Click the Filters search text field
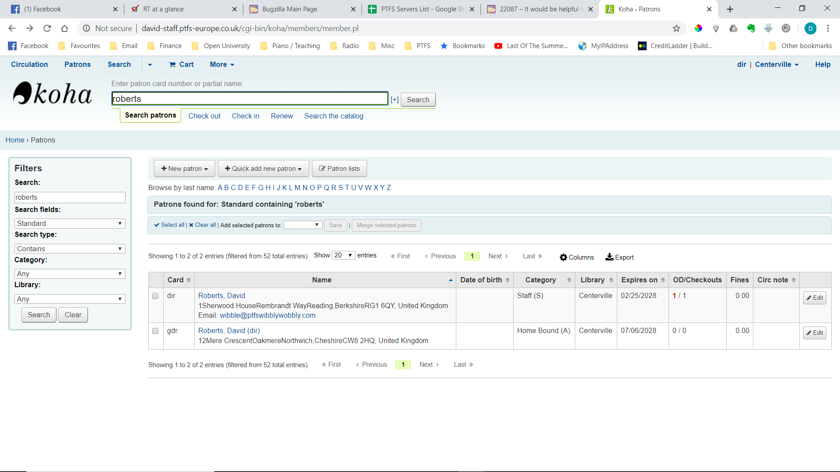Screen dimensions: 840x472 coord(70,198)
